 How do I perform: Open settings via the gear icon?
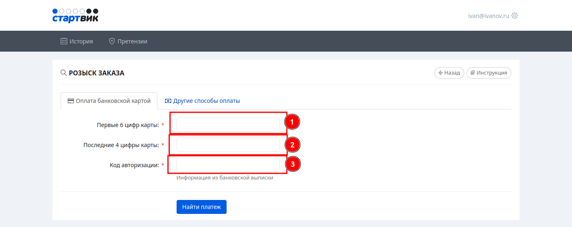515,16
